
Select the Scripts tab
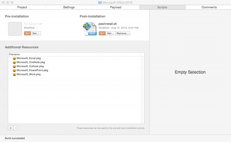(162, 7)
